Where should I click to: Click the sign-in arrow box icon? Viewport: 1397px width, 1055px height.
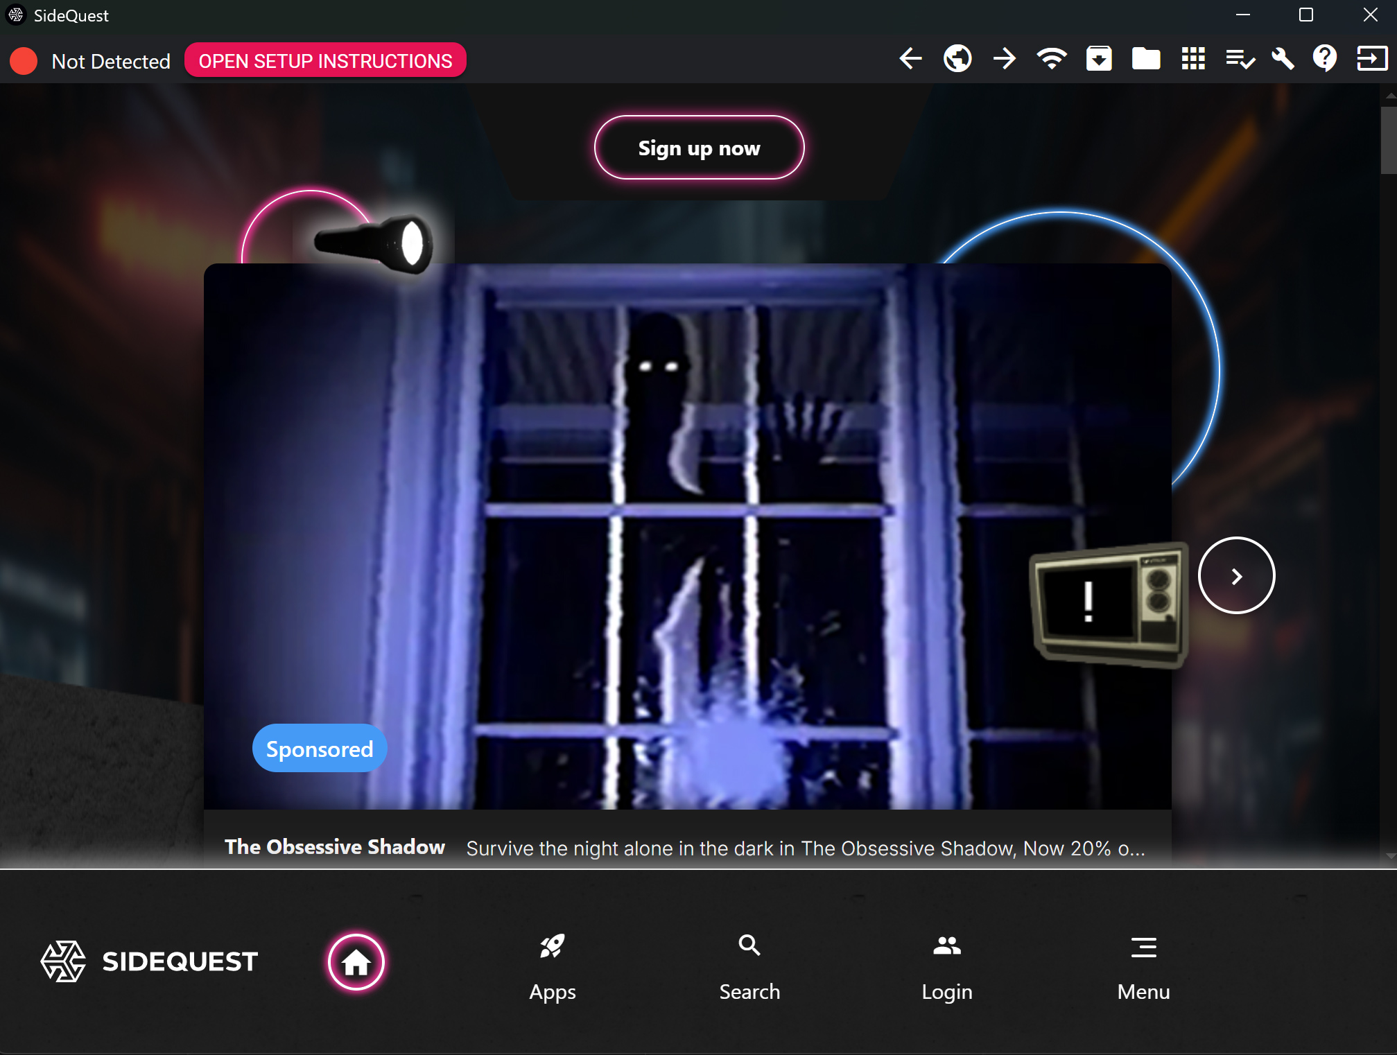click(x=1371, y=60)
